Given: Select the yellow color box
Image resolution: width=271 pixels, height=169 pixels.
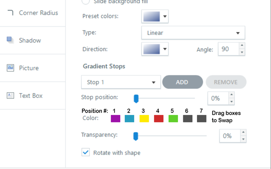Looking at the screenshot, I should click(x=144, y=119).
